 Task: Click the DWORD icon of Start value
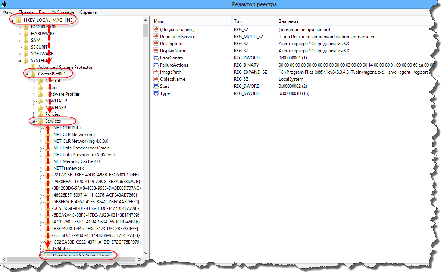[156, 86]
